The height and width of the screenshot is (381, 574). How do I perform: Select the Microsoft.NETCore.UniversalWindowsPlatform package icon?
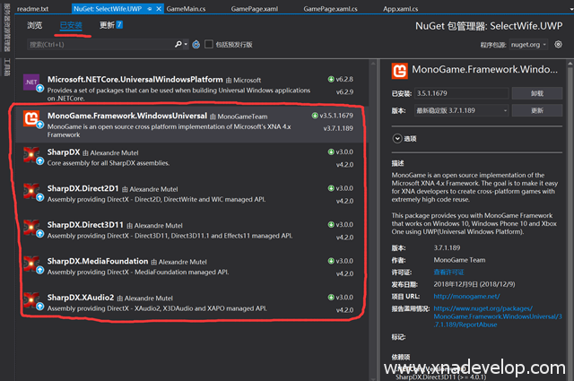(30, 85)
